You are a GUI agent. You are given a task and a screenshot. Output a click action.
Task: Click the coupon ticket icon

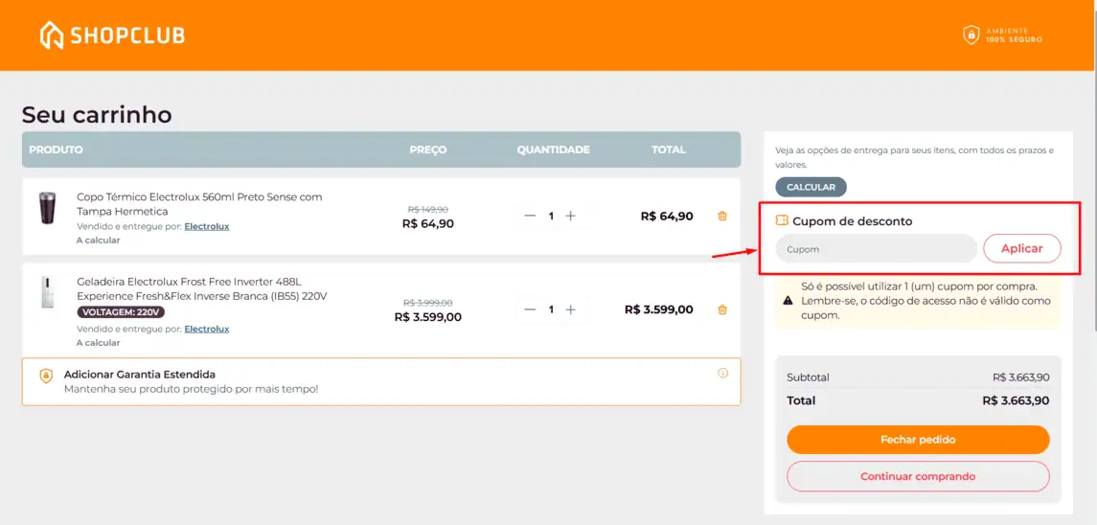782,220
